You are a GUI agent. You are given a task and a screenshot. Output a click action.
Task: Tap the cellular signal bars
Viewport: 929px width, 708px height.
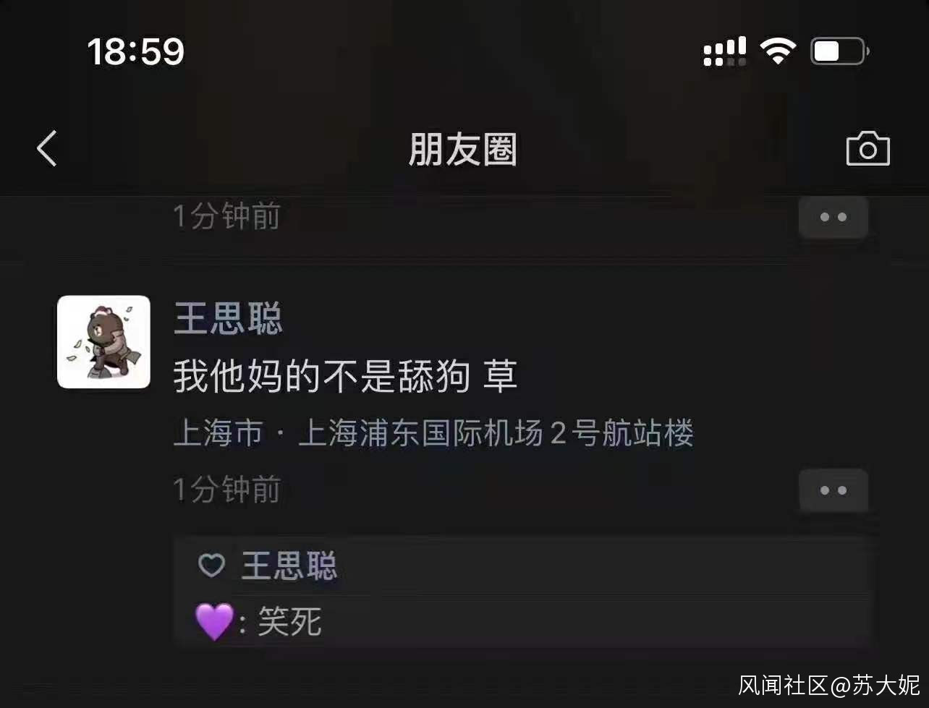724,51
